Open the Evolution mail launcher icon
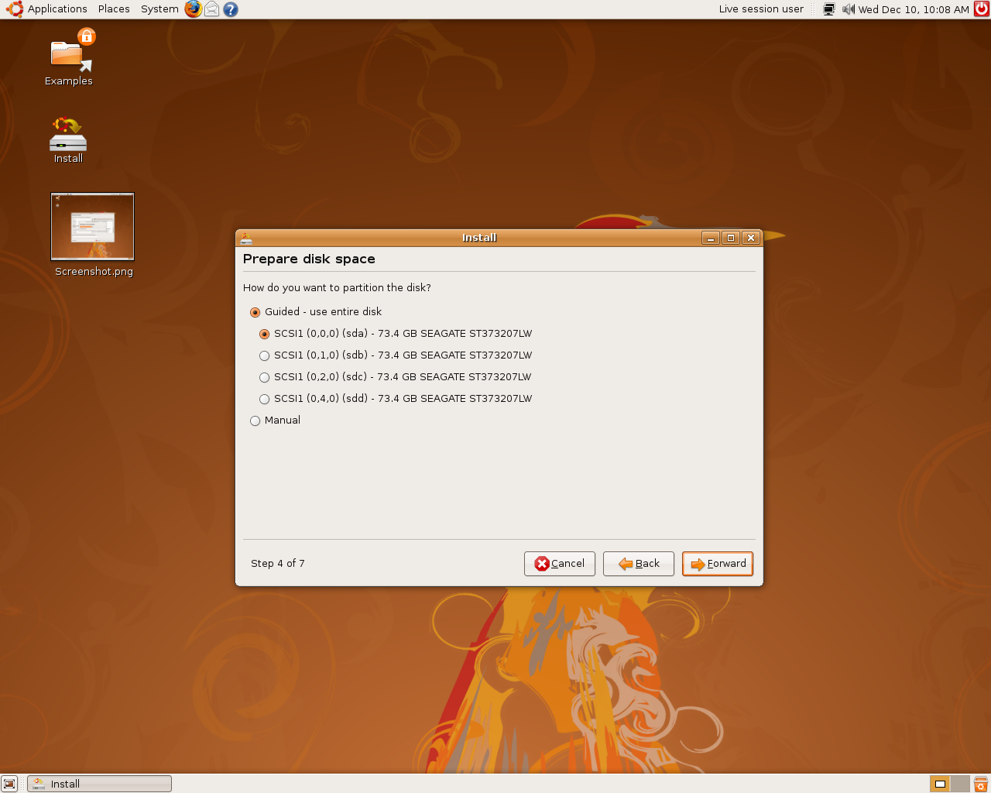The width and height of the screenshot is (991, 793). [x=211, y=9]
